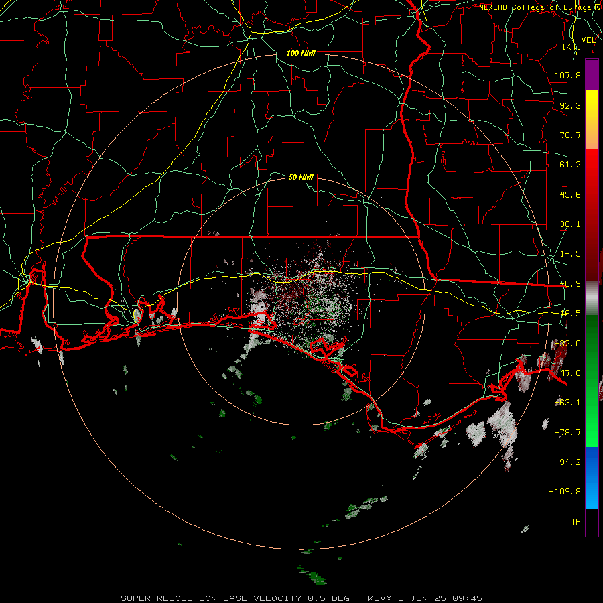Image resolution: width=603 pixels, height=603 pixels.
Task: Click the green segment of velocity color bar
Action: (x=592, y=381)
